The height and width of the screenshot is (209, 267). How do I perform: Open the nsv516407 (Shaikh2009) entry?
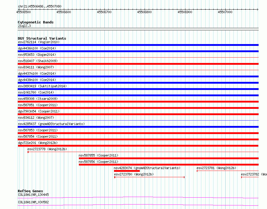[38, 61]
